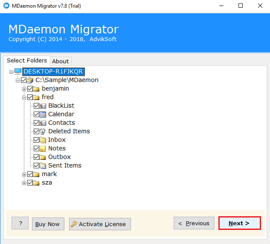The height and width of the screenshot is (244, 270).
Task: Click the Deleted Items recycle bin icon
Action: [43, 132]
